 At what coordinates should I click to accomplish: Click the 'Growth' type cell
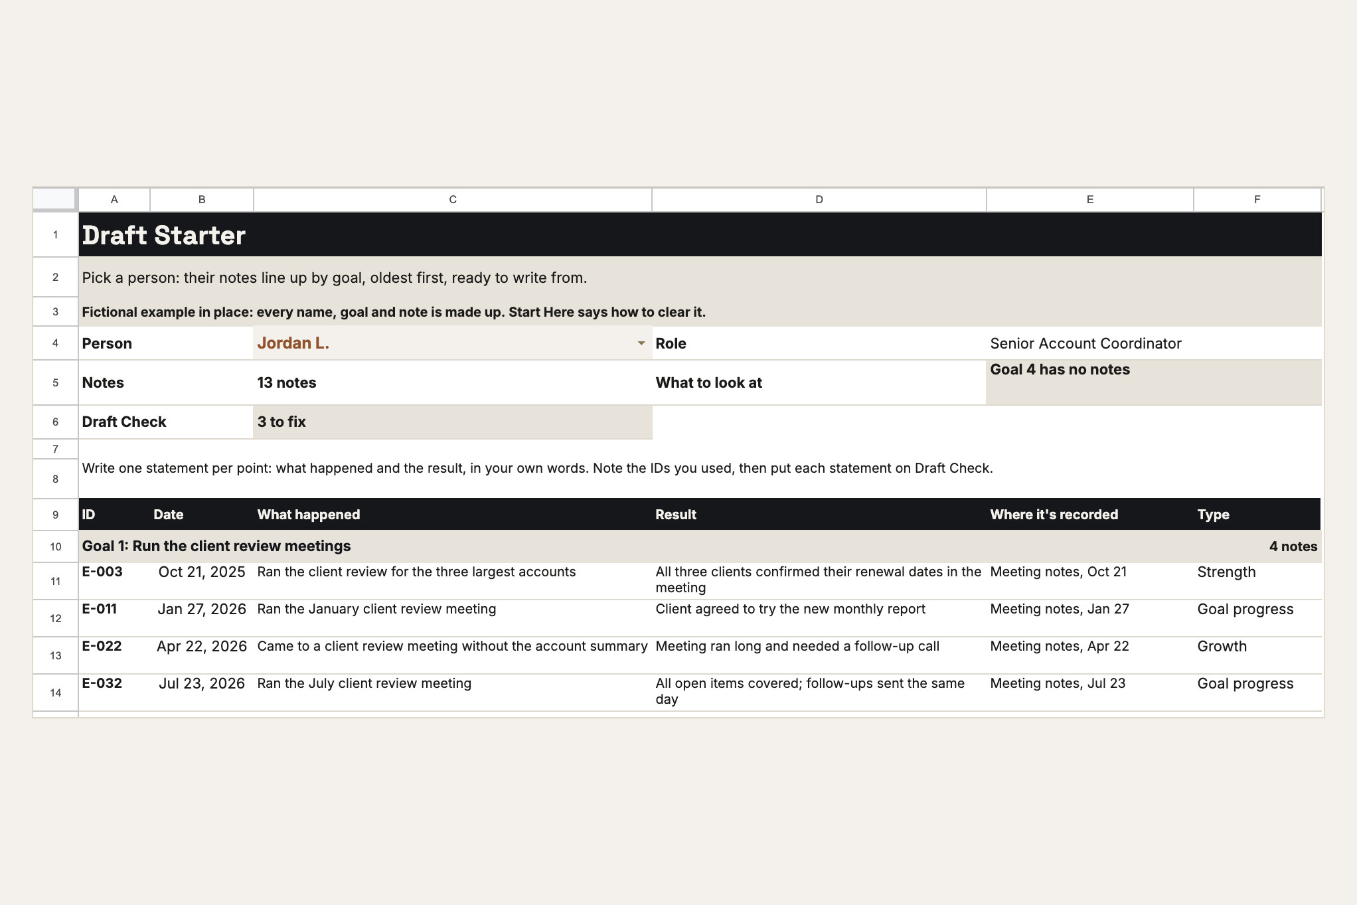(x=1257, y=655)
